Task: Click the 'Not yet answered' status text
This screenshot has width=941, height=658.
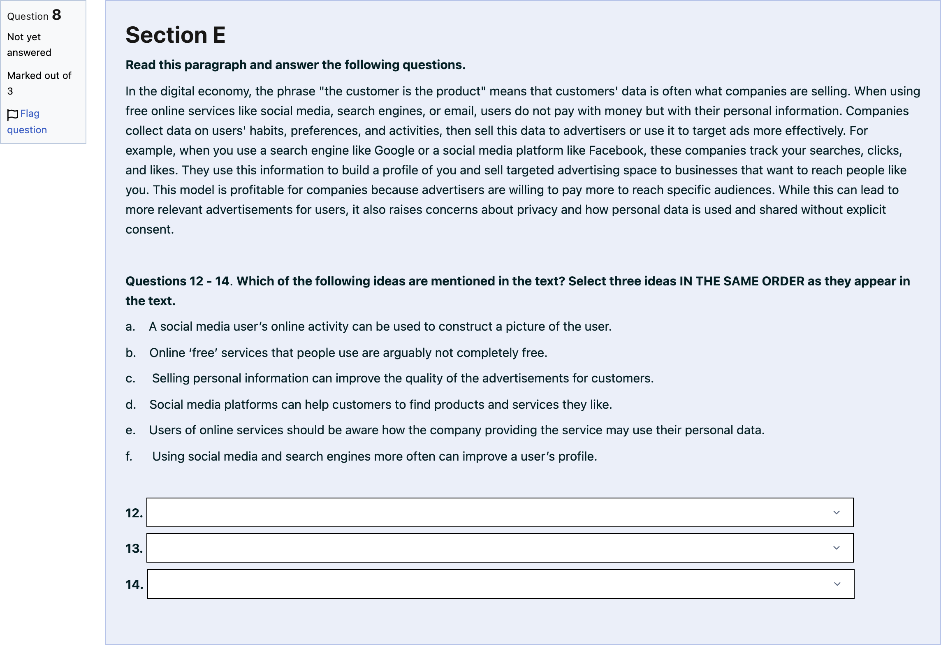Action: pyautogui.click(x=29, y=44)
